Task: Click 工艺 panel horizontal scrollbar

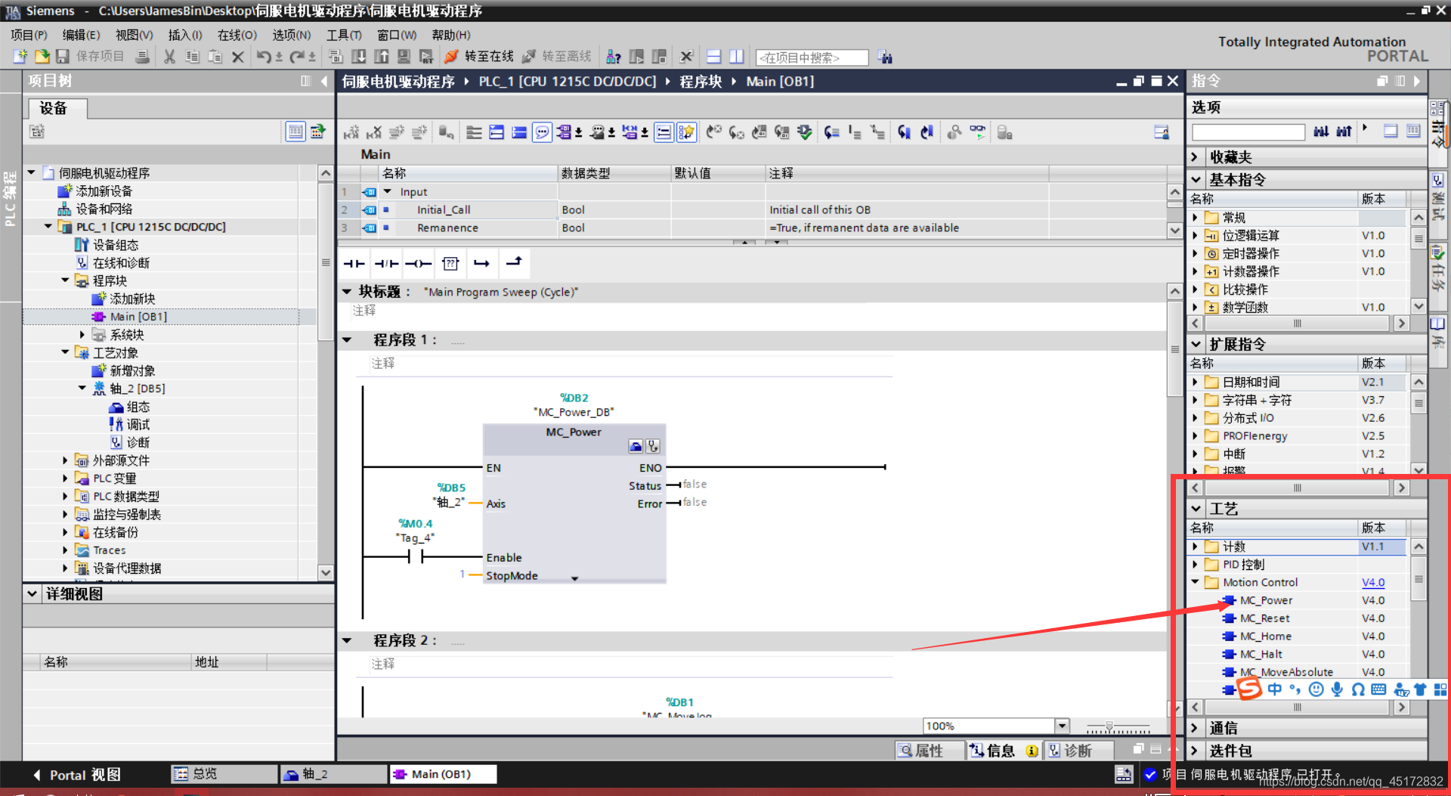Action: 1298,708
